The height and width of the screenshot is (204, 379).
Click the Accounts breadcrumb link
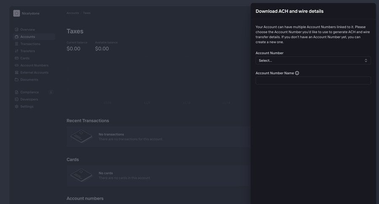(73, 13)
